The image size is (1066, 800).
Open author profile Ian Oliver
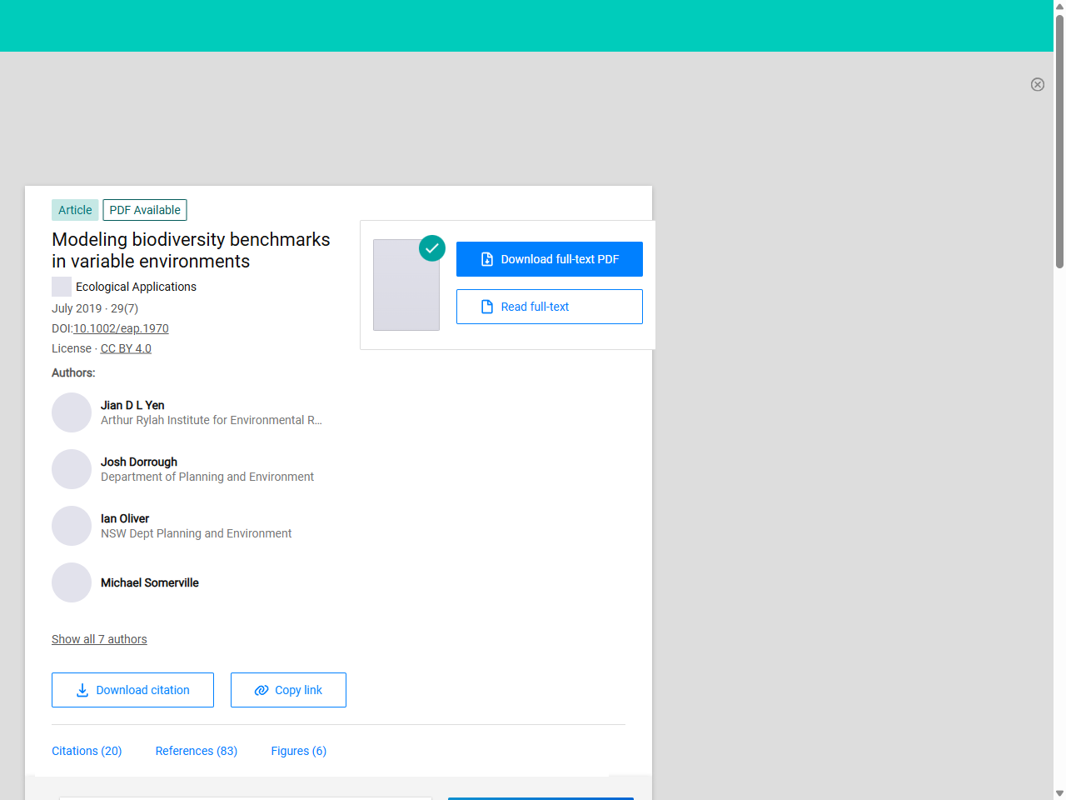(x=125, y=518)
